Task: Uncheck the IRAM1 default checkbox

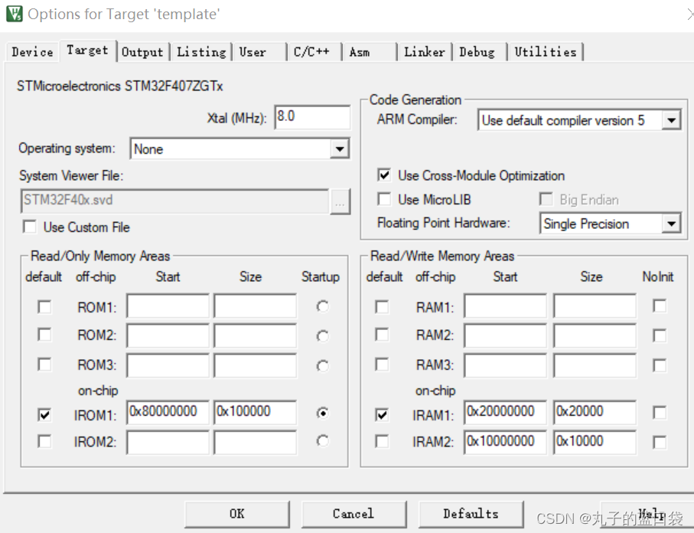Action: [x=382, y=415]
